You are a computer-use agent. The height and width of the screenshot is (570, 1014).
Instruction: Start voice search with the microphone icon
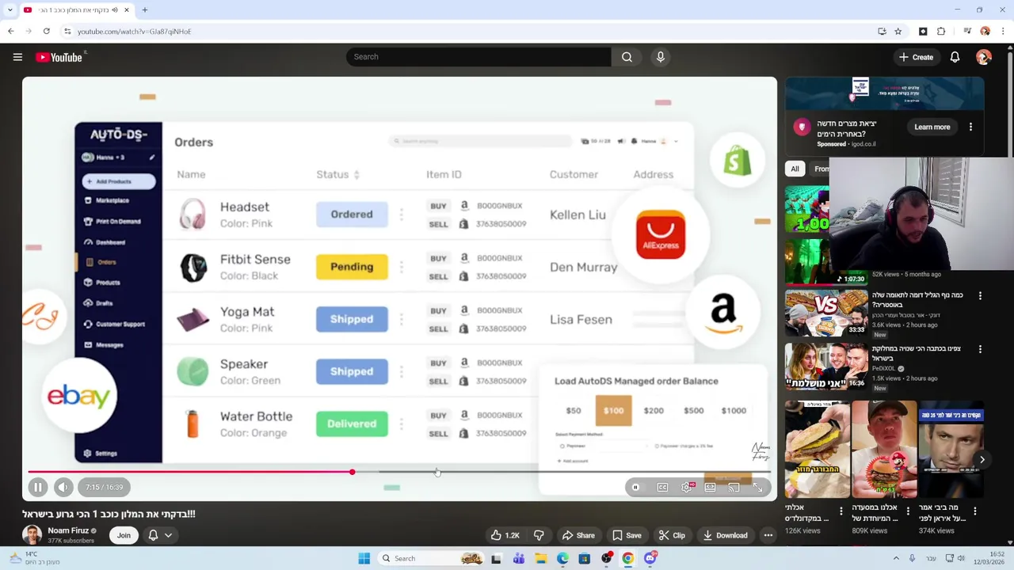(x=661, y=57)
